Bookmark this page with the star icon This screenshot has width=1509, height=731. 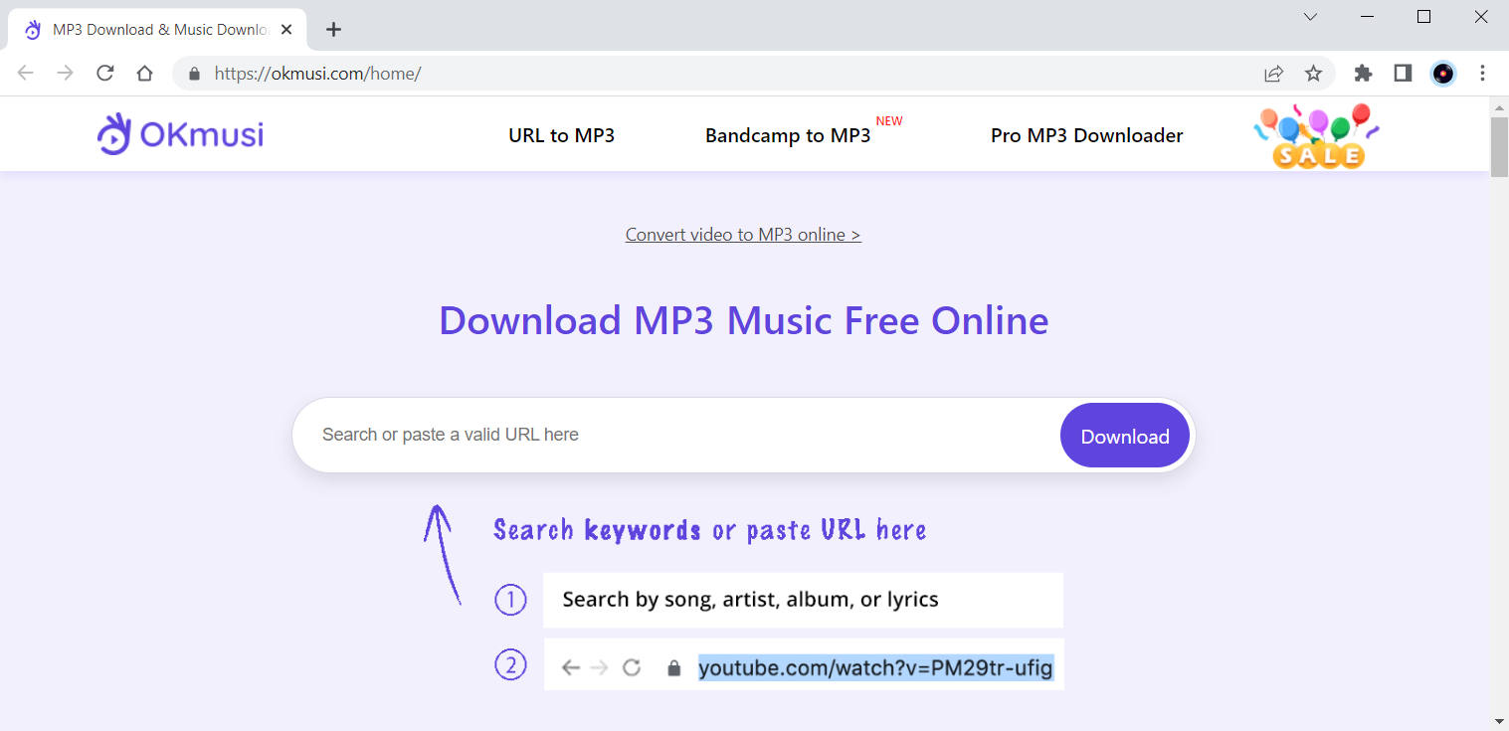coord(1313,73)
